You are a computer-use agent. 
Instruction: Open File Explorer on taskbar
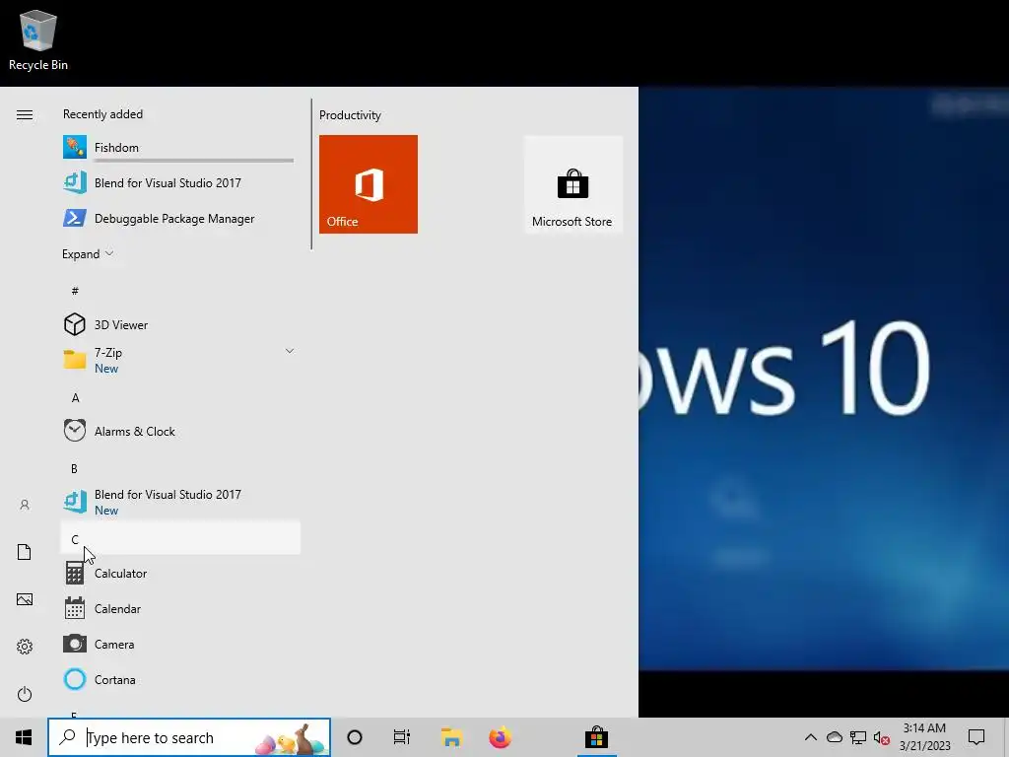pyautogui.click(x=451, y=737)
